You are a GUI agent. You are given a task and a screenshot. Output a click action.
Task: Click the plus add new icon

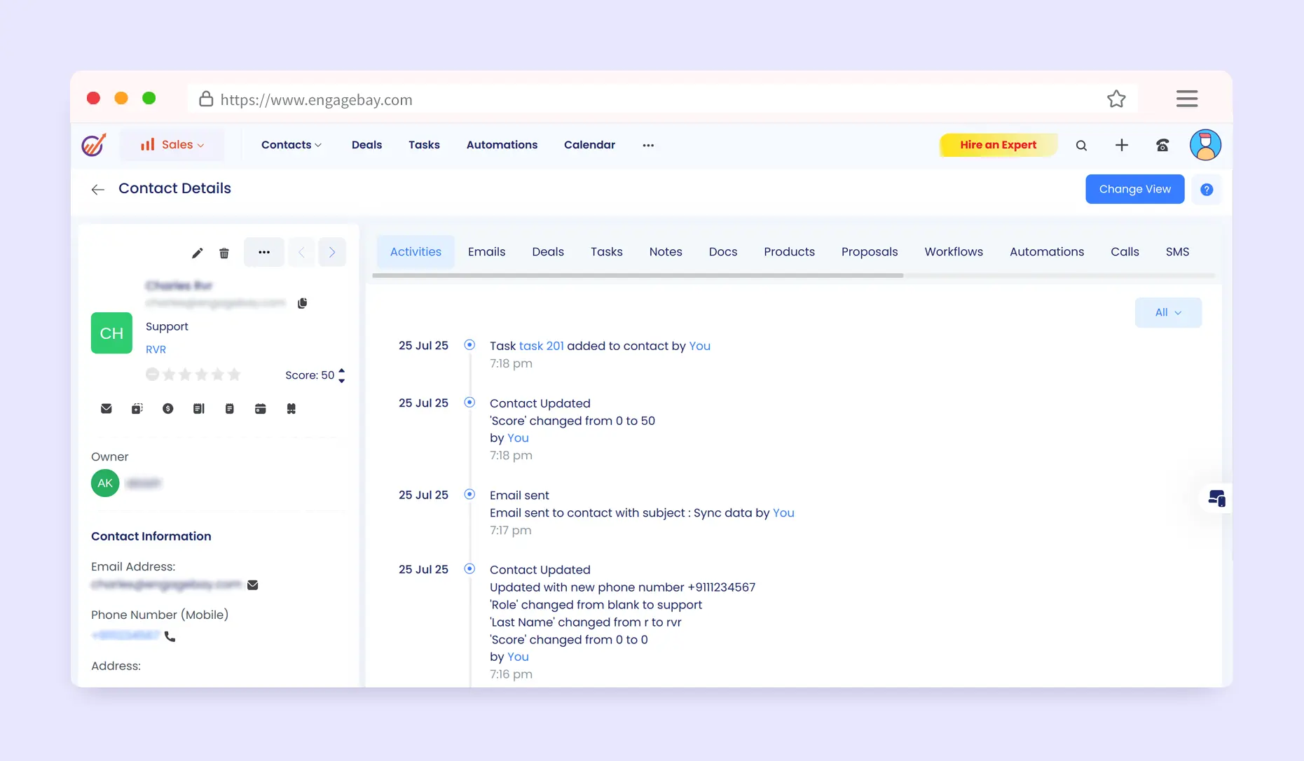point(1121,145)
